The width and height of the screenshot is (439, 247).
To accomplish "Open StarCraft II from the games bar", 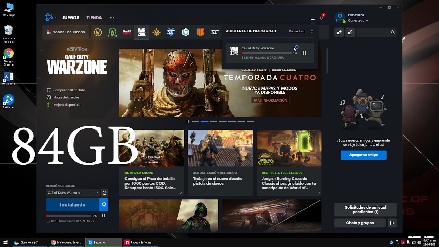I will pos(171,32).
